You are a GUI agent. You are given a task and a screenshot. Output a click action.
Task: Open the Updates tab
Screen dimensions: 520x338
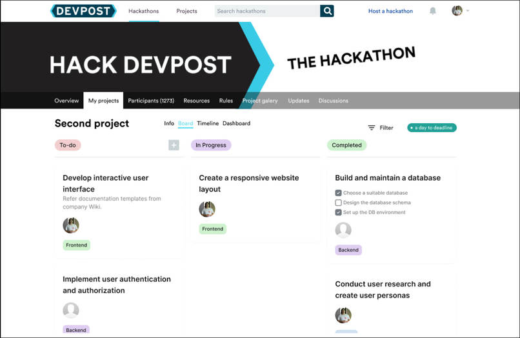[x=299, y=101]
